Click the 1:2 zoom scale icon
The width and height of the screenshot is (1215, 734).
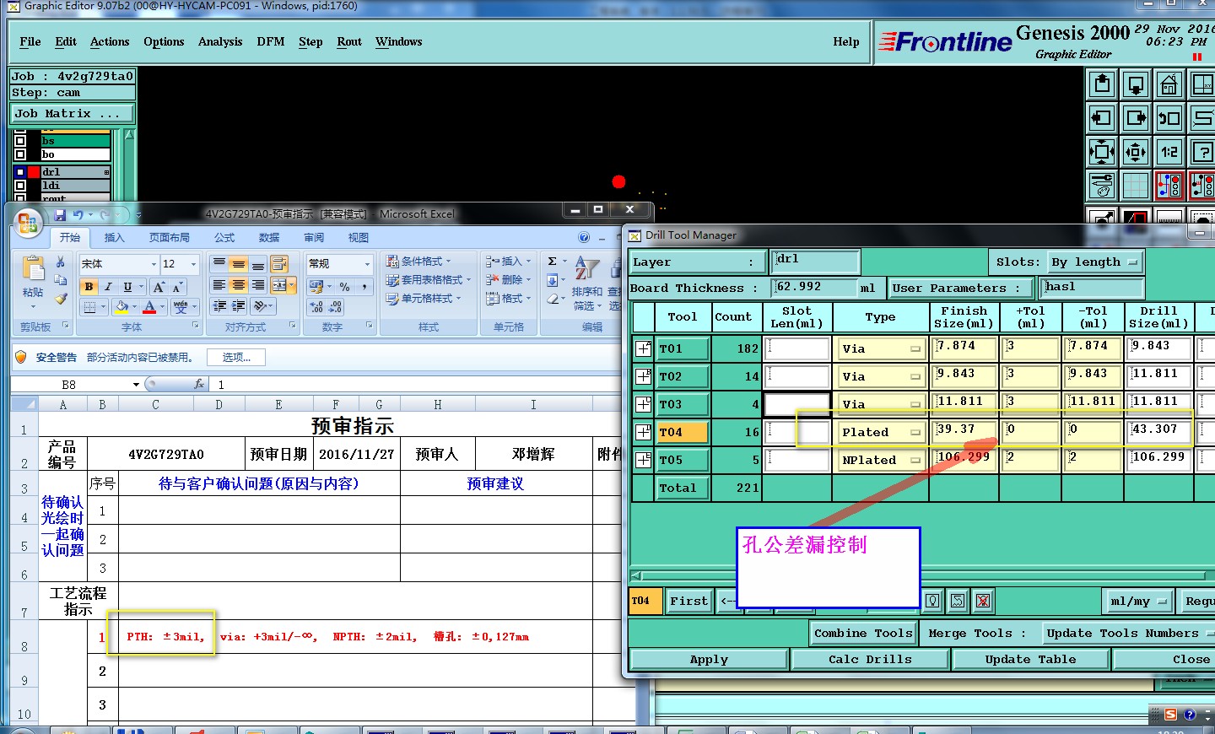[x=1169, y=152]
